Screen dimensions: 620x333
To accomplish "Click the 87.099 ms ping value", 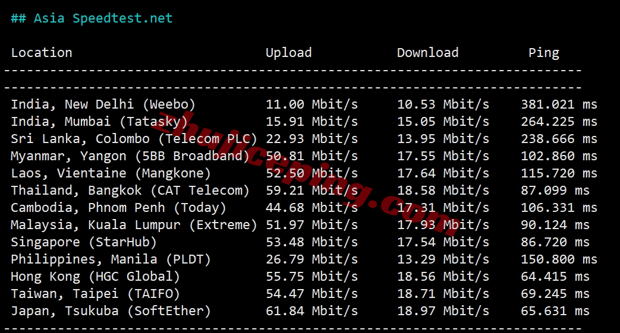I will (x=555, y=191).
